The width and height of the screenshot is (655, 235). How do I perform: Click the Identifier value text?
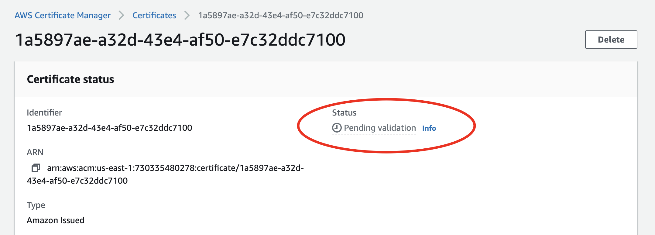click(x=109, y=128)
